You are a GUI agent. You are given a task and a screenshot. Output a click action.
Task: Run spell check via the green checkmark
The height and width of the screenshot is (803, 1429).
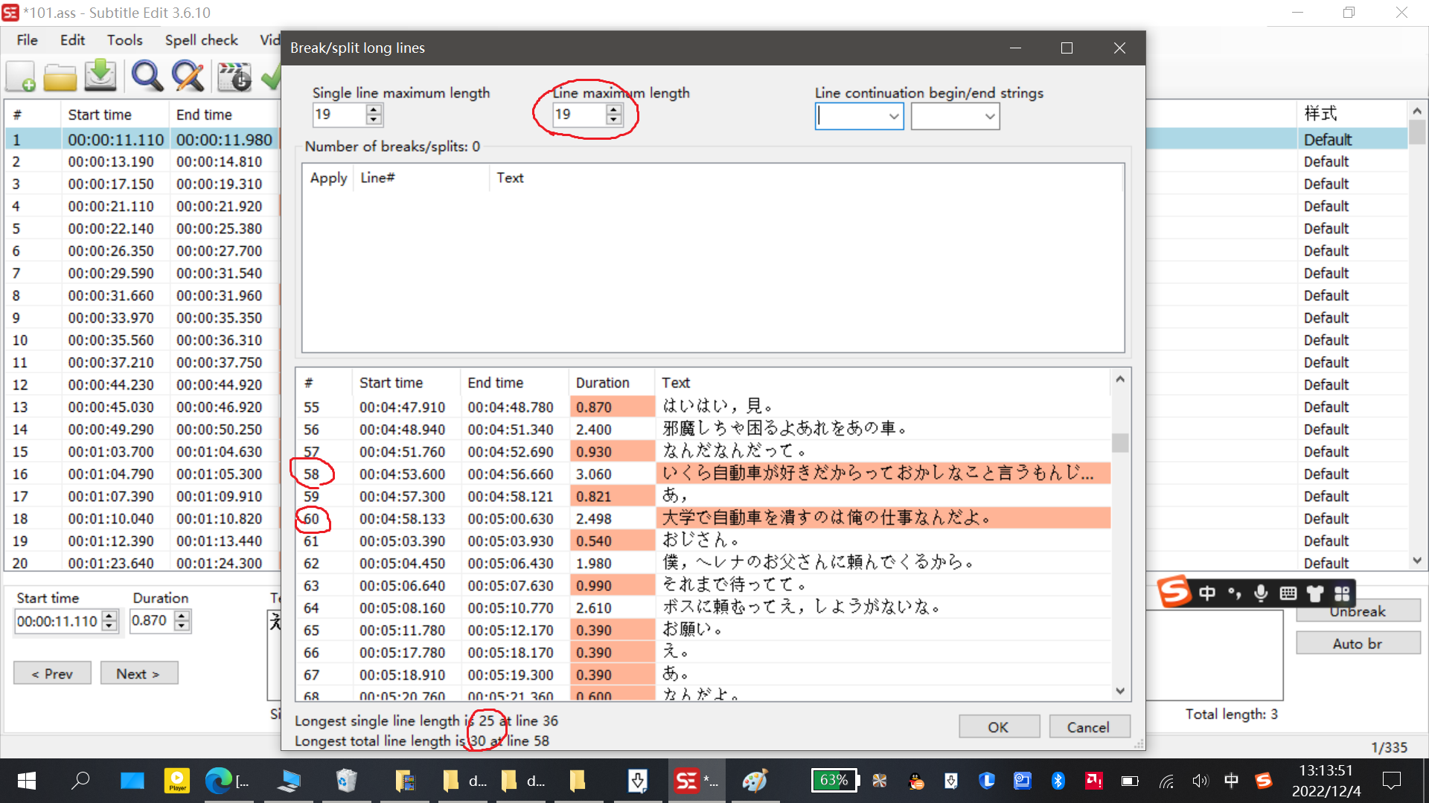tap(274, 76)
